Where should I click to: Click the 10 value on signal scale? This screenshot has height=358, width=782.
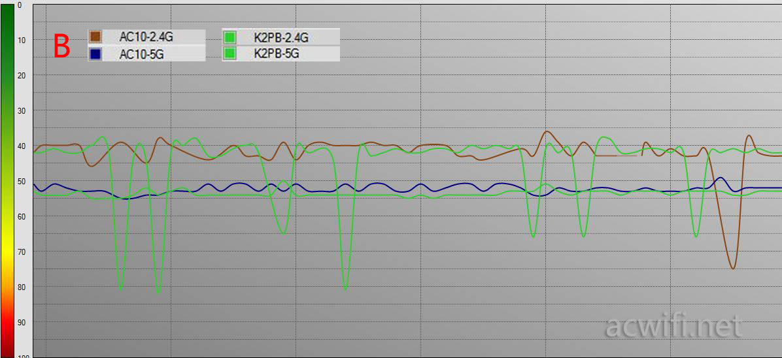[22, 39]
